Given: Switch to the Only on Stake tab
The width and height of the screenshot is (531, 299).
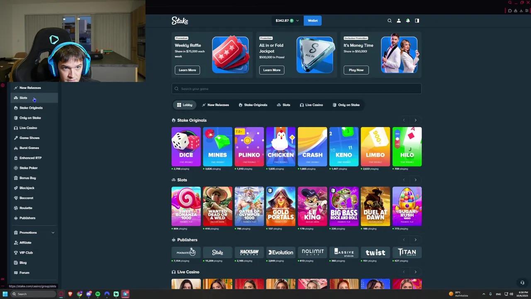Looking at the screenshot, I should point(346,105).
